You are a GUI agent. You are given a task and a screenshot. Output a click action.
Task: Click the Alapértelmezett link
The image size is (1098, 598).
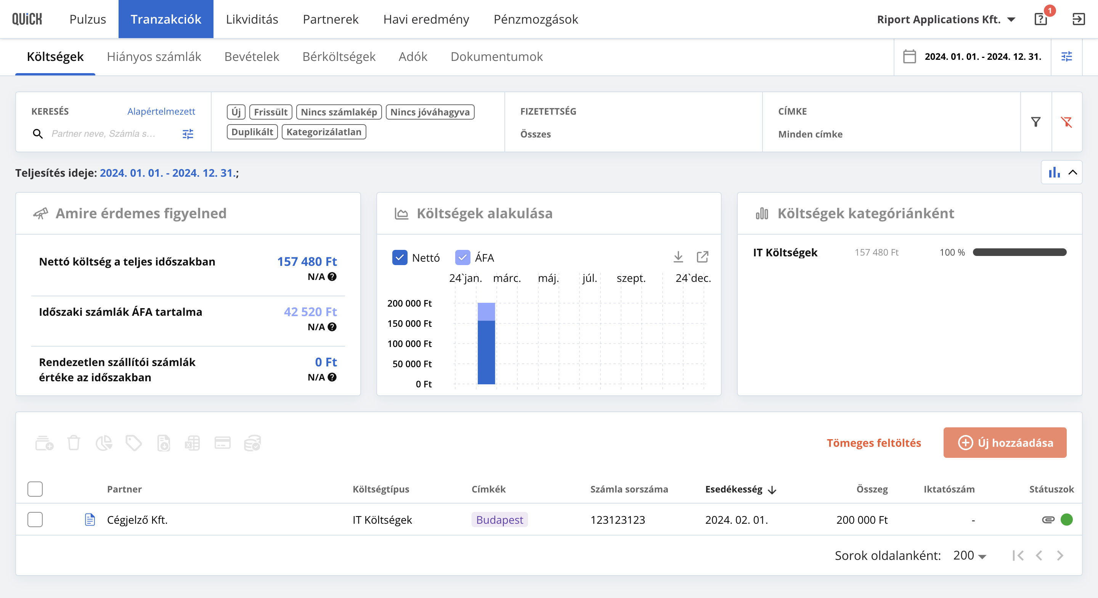[x=161, y=111]
